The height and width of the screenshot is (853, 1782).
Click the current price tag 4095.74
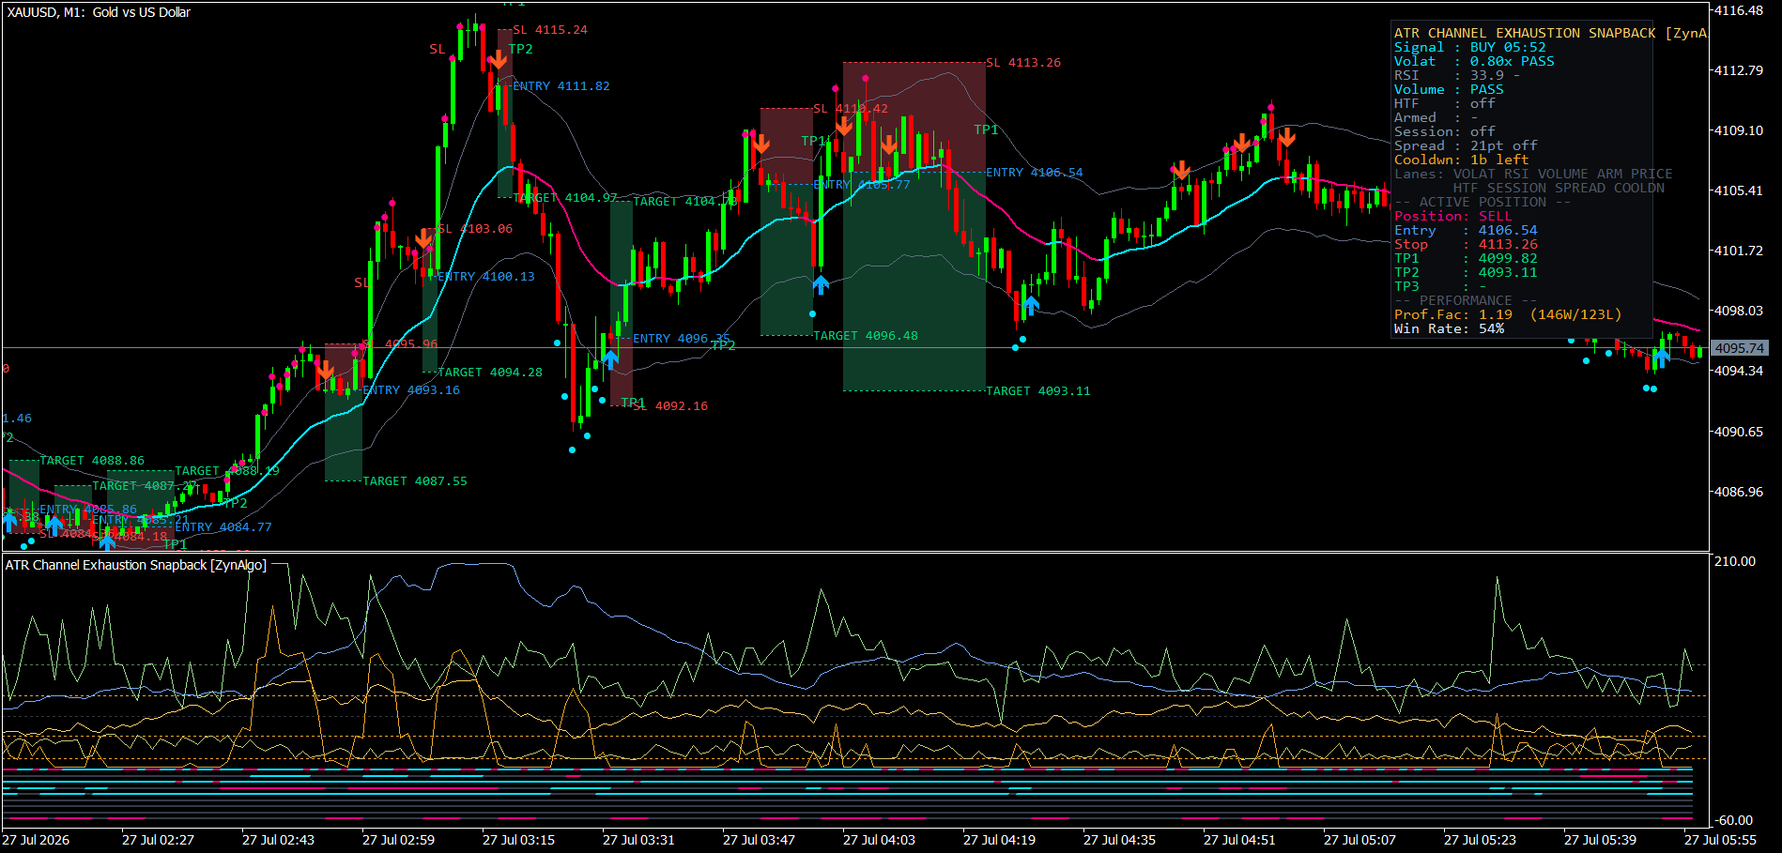click(1740, 348)
